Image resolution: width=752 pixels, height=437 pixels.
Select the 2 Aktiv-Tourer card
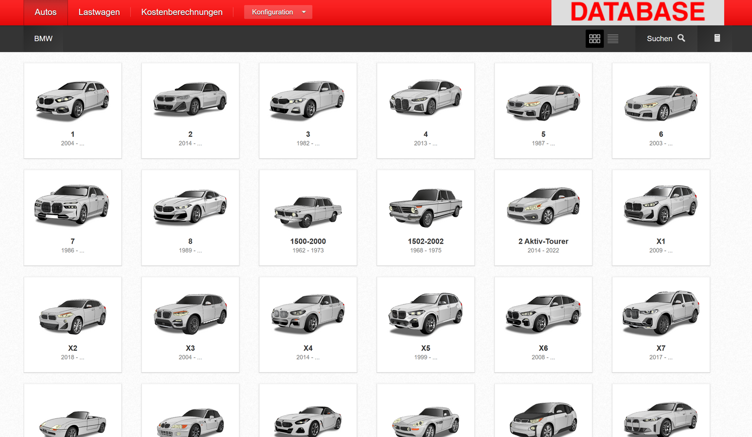(543, 218)
